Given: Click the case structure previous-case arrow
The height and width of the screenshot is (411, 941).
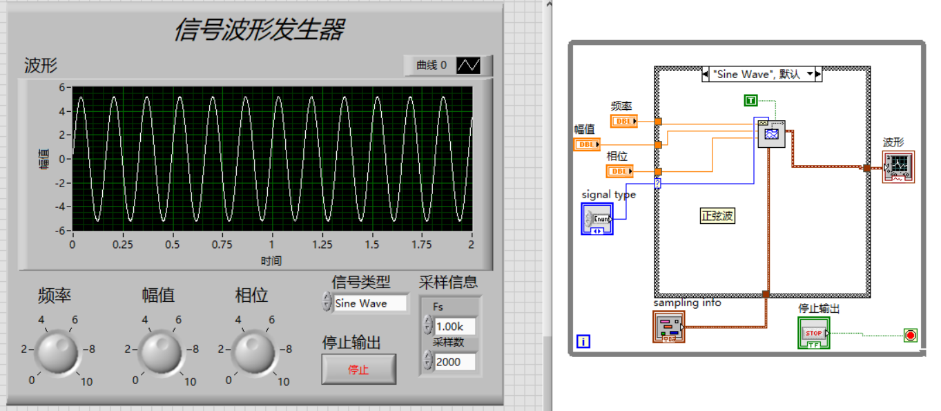Looking at the screenshot, I should (706, 74).
